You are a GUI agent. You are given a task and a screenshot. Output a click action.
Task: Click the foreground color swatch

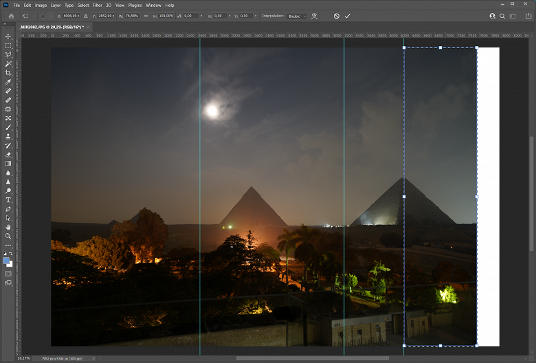point(6,261)
